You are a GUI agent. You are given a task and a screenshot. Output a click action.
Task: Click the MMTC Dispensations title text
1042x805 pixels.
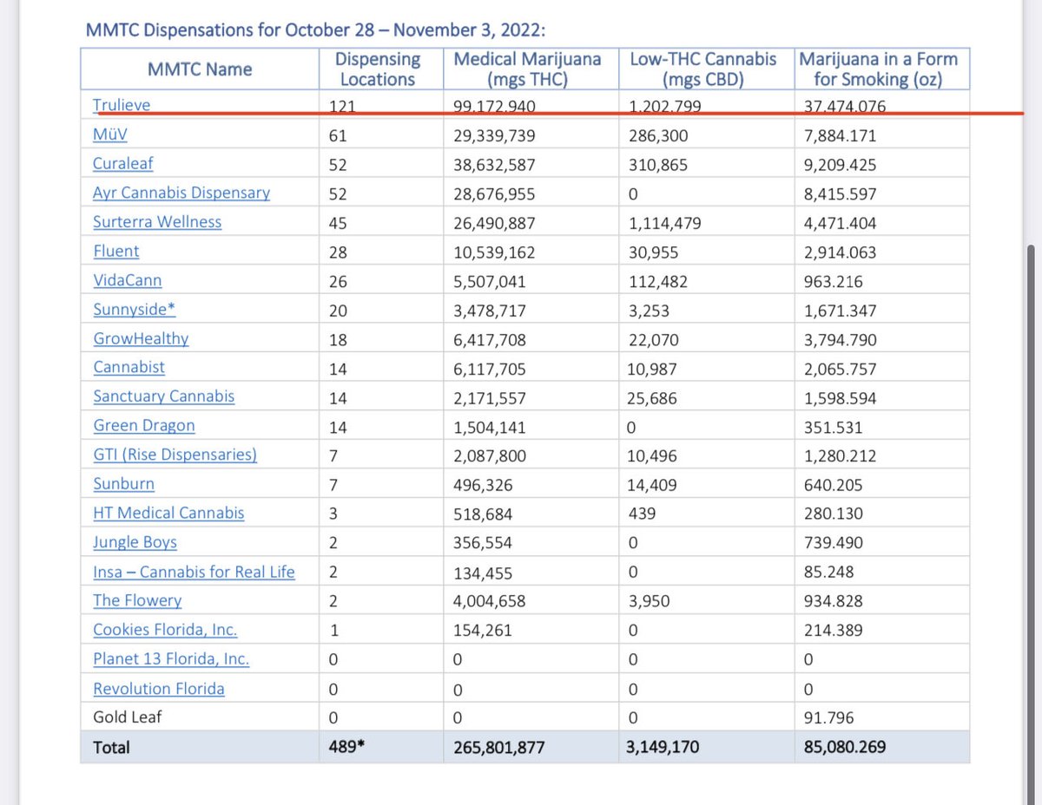click(315, 30)
